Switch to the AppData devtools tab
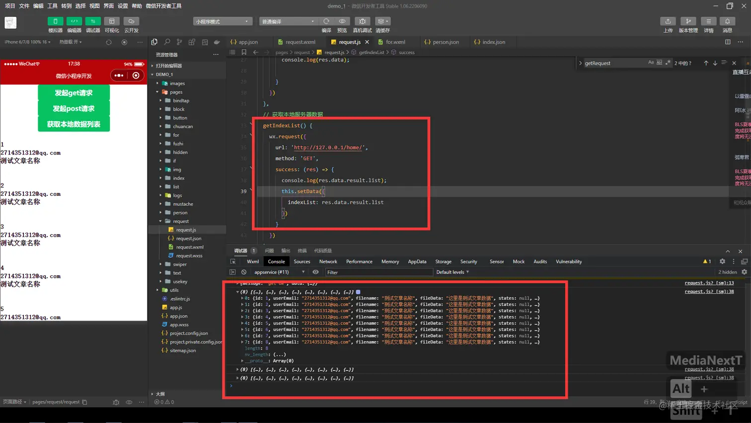Viewport: 751px width, 423px height. [417, 261]
